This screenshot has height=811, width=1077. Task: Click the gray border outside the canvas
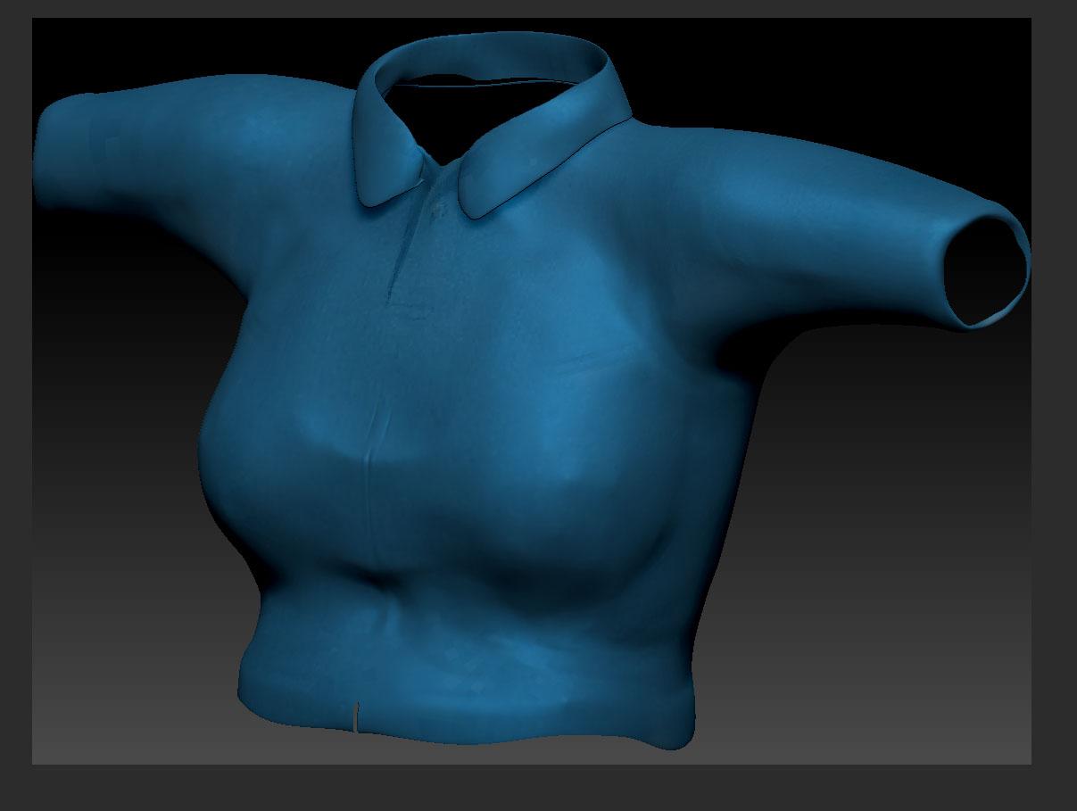point(13,401)
